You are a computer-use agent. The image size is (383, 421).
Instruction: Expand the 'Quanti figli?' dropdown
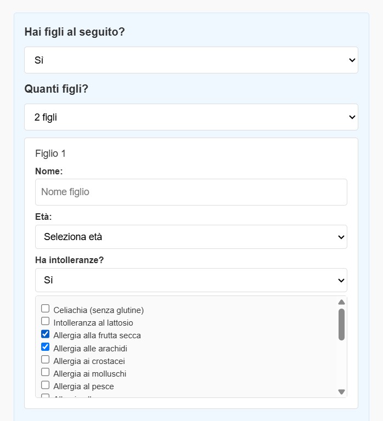(191, 117)
